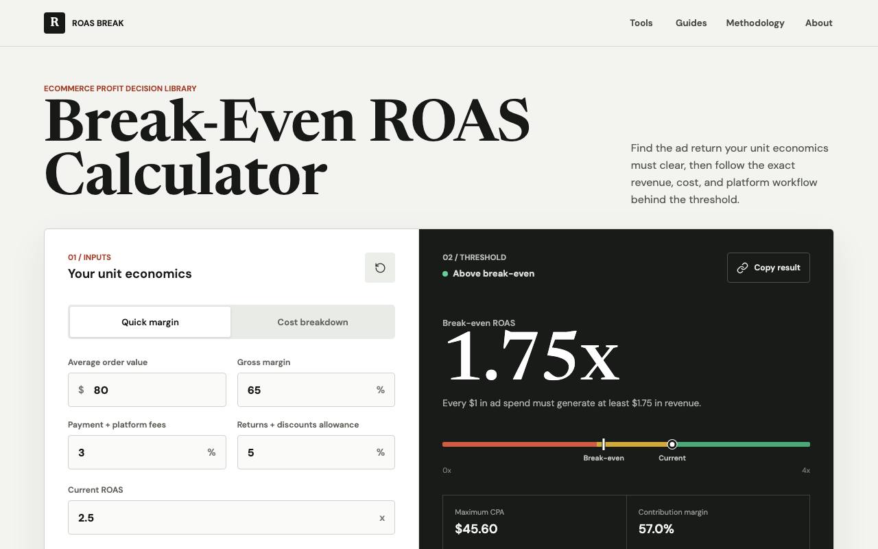This screenshot has height=549, width=878.
Task: Click the 4x gauge maximum label
Action: click(806, 470)
